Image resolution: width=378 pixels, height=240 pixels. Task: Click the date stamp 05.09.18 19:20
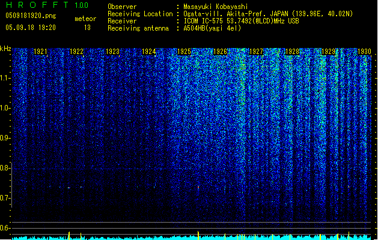coord(31,28)
